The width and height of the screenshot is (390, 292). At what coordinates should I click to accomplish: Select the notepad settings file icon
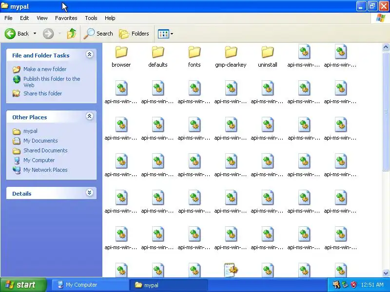click(231, 270)
